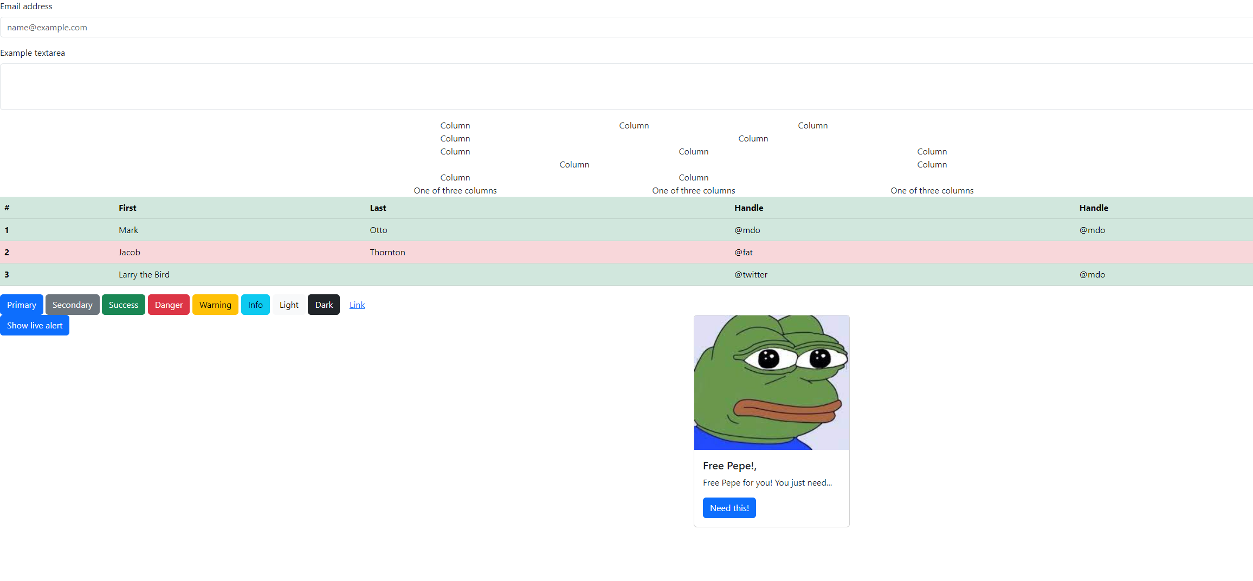Select the Free Pepe! card title
Image resolution: width=1253 pixels, height=581 pixels.
(x=729, y=466)
